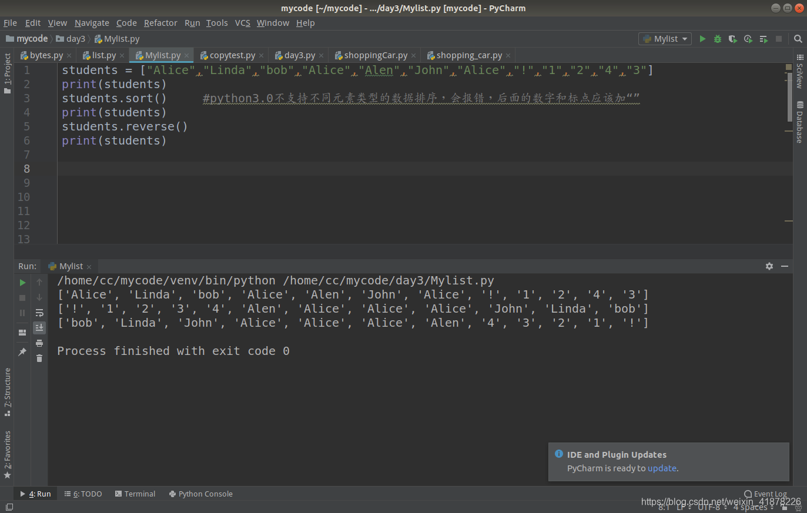The height and width of the screenshot is (513, 807).
Task: Switch to the list.py editor tab
Action: point(103,55)
